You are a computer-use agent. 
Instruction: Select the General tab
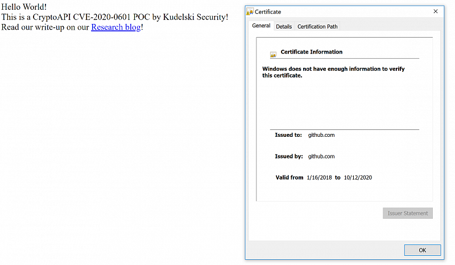(x=261, y=26)
